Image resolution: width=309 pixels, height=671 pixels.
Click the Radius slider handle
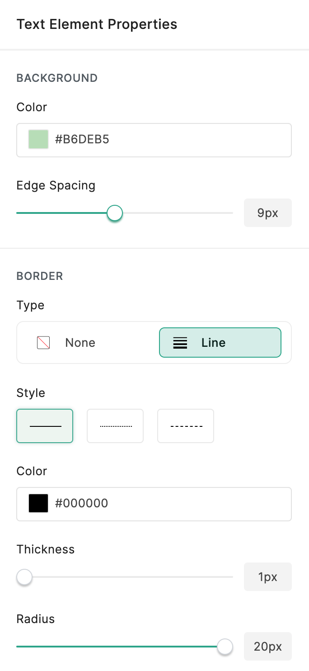click(225, 647)
